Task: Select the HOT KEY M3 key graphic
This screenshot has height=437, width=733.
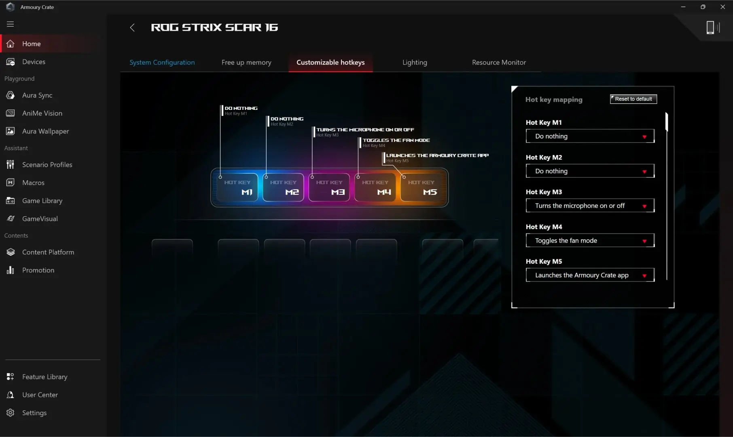Action: pos(329,187)
